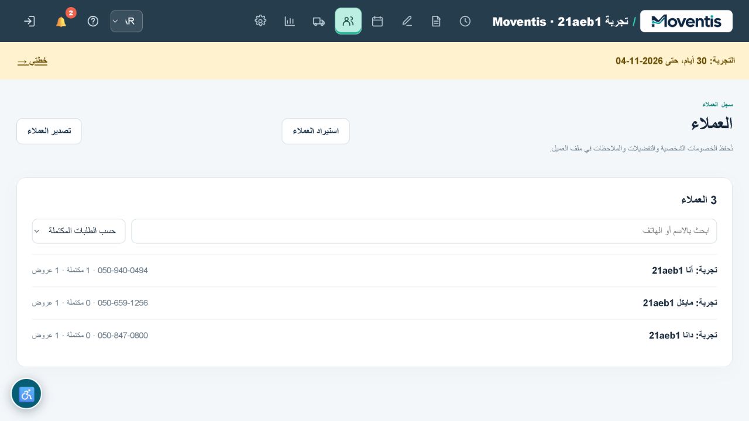Open the language selector dropdown

pyautogui.click(x=126, y=21)
